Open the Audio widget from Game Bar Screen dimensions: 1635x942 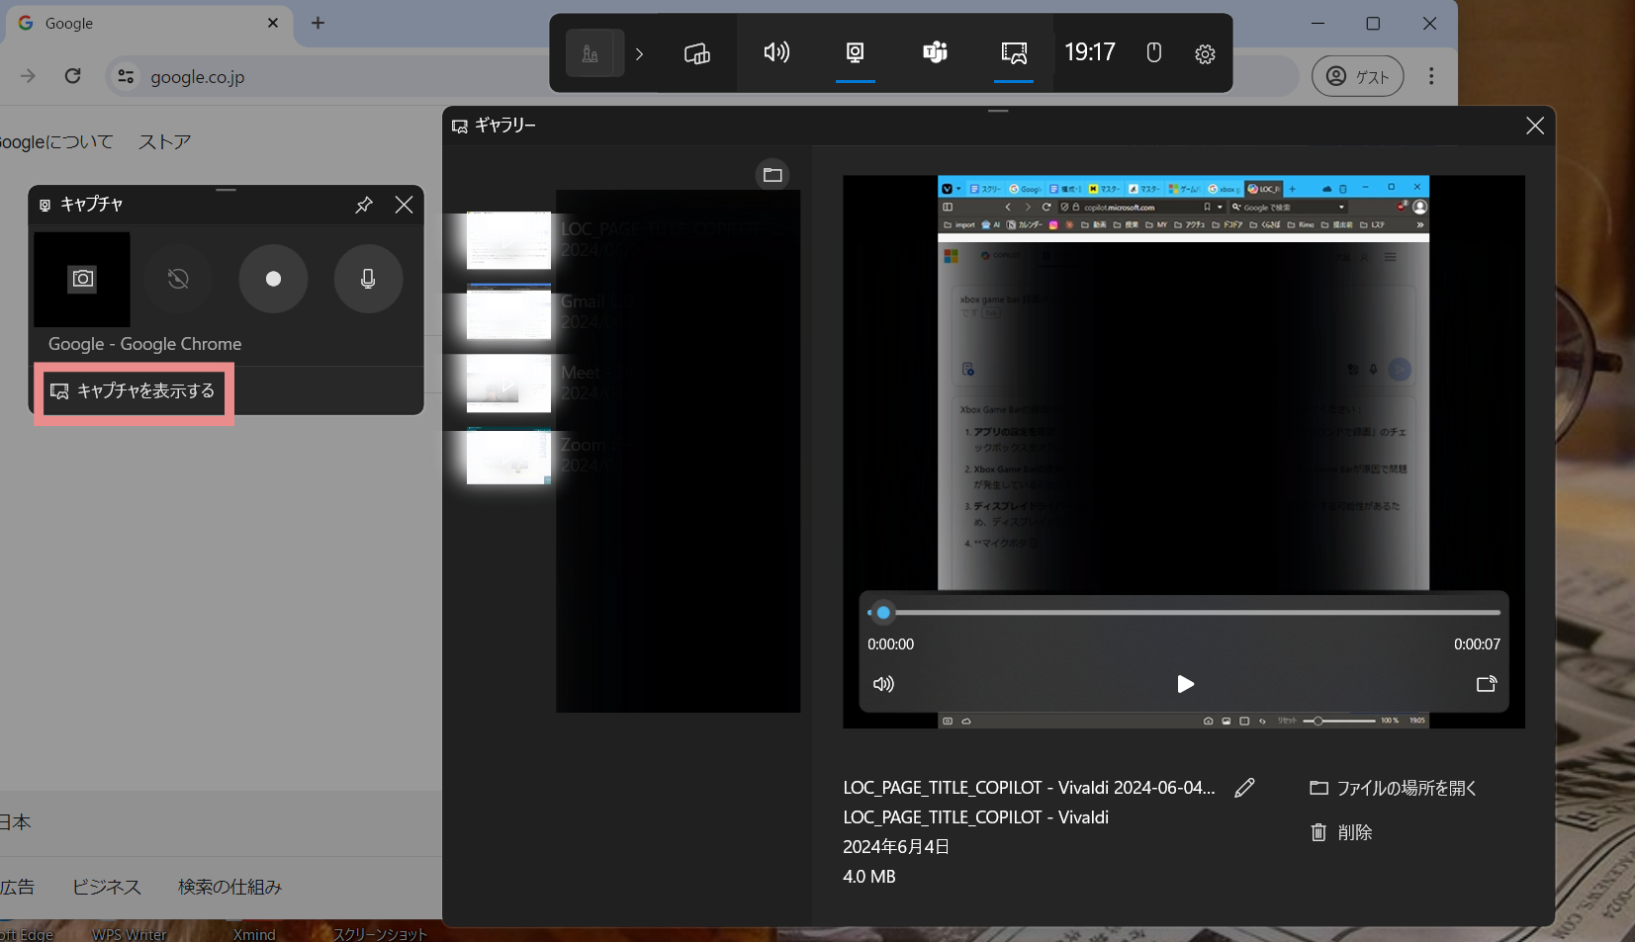[776, 52]
